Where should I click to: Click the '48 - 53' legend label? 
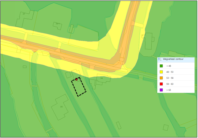(x=170, y=72)
